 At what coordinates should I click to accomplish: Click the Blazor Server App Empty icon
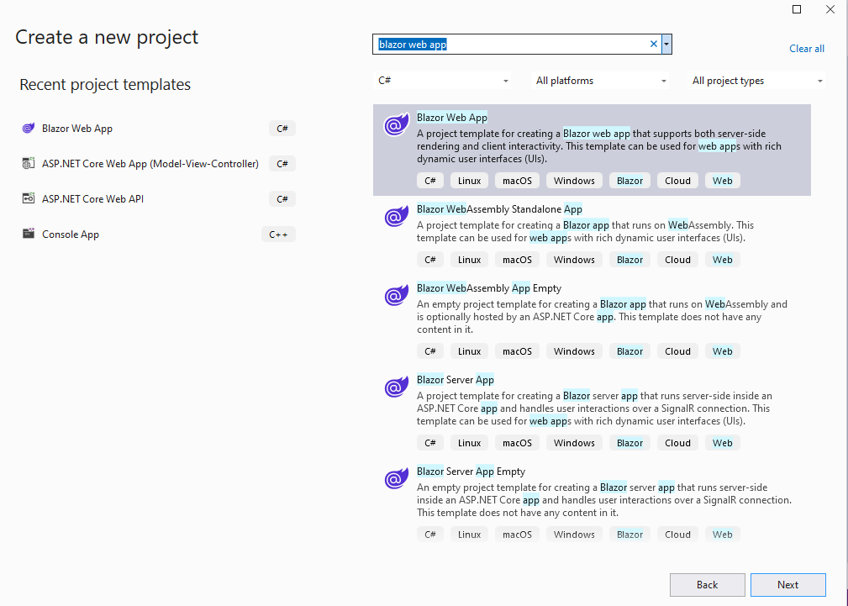397,479
